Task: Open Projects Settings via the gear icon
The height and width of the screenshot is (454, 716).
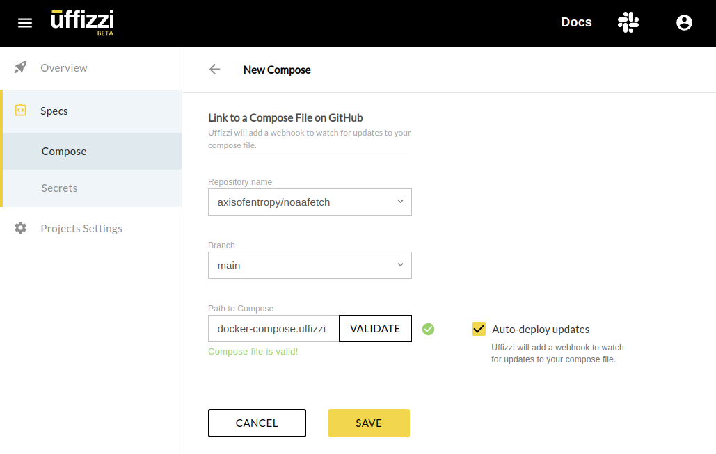Action: pos(20,227)
